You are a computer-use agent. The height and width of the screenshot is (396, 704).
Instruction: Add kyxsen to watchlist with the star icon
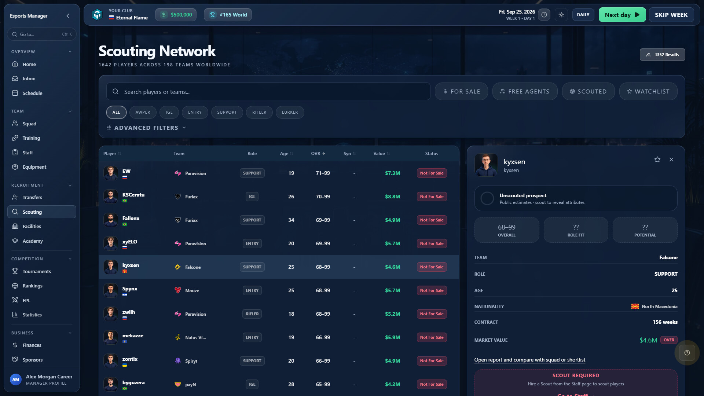(657, 159)
